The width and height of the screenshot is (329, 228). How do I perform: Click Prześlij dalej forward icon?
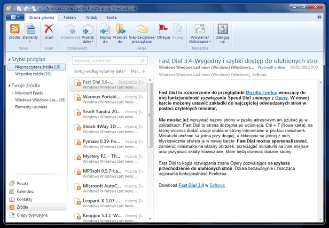(x=88, y=29)
